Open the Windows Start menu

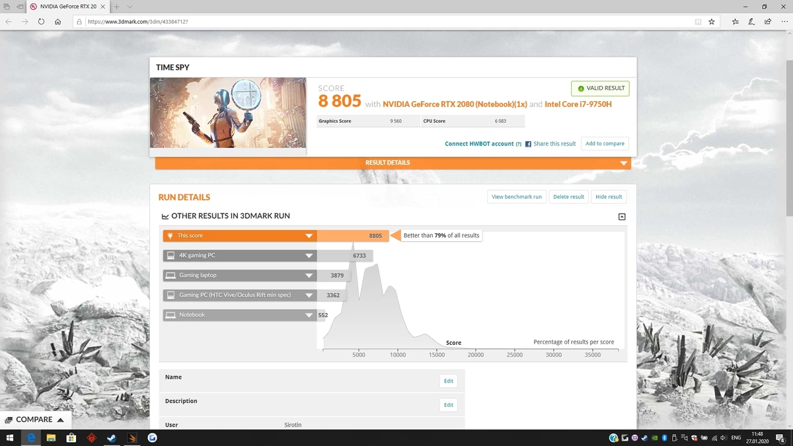(10, 437)
